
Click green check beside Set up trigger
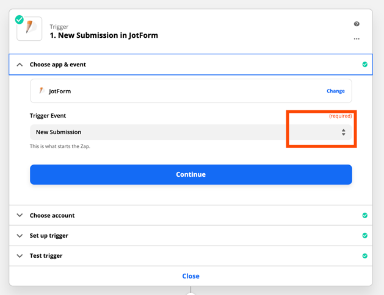(364, 235)
